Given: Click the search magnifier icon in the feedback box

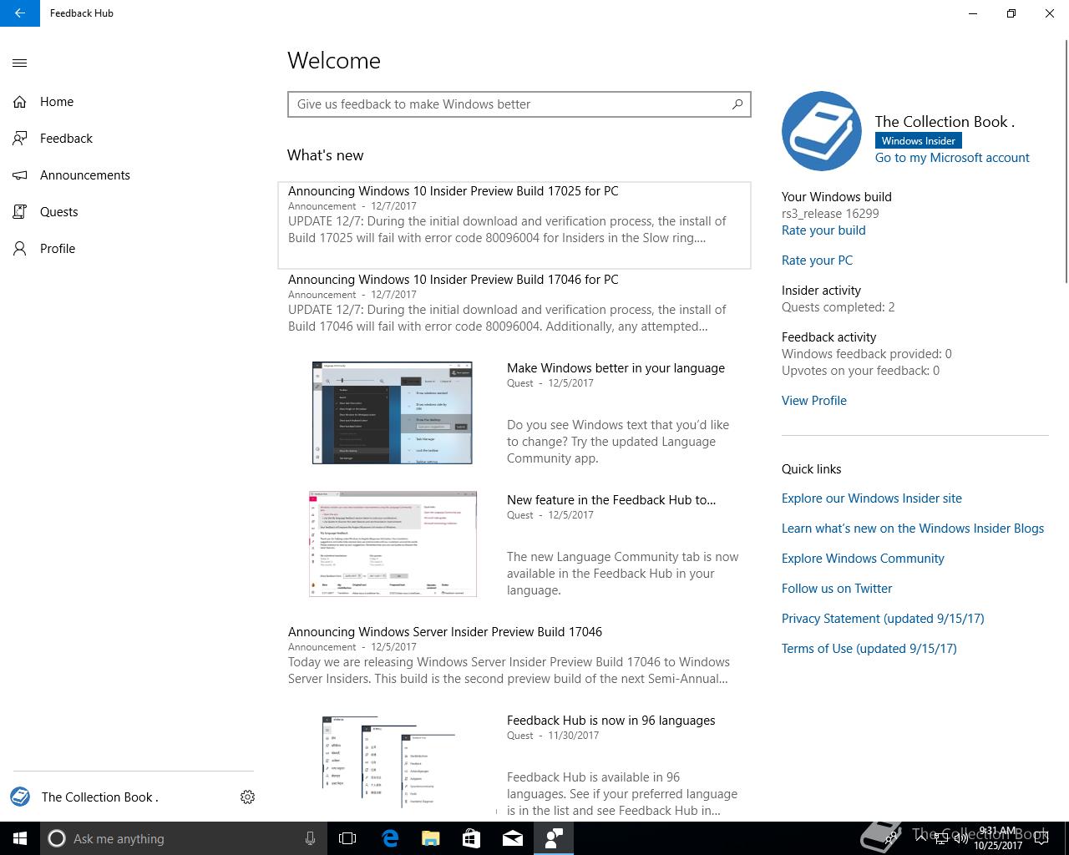Looking at the screenshot, I should 737,104.
